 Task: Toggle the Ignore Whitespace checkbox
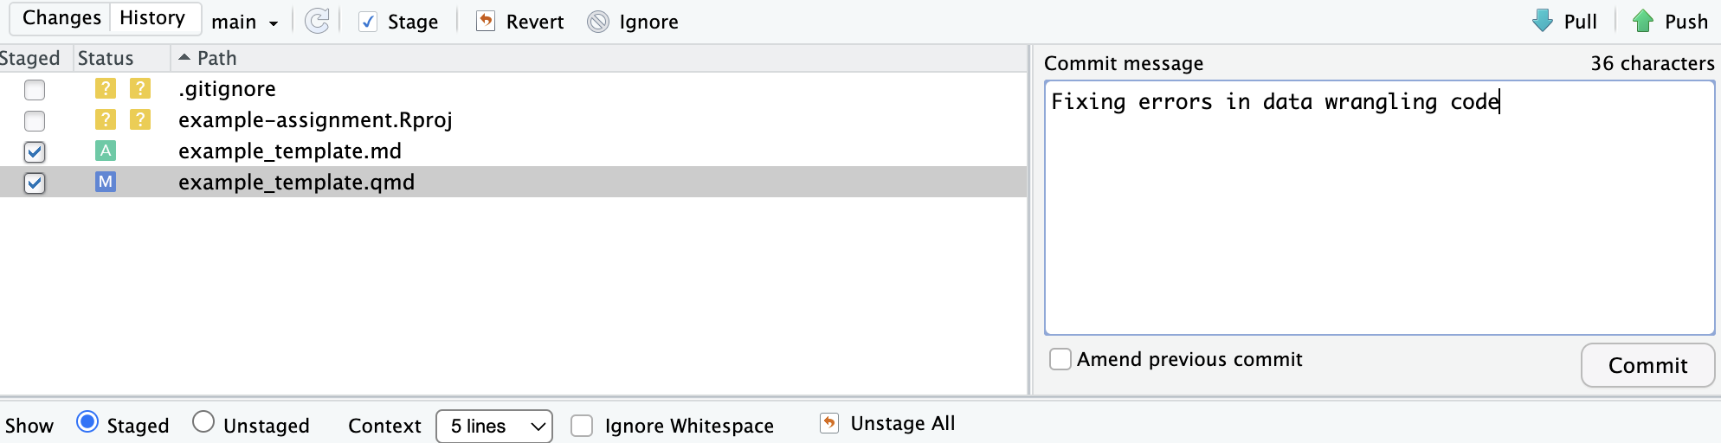tap(582, 426)
